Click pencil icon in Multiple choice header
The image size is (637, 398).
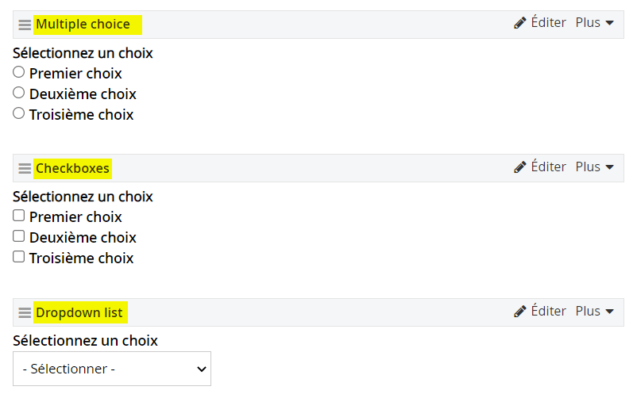(x=520, y=23)
